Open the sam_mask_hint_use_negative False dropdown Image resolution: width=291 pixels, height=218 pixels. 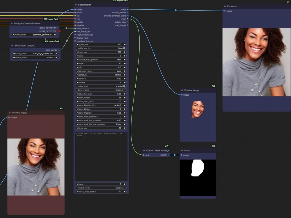[101, 124]
